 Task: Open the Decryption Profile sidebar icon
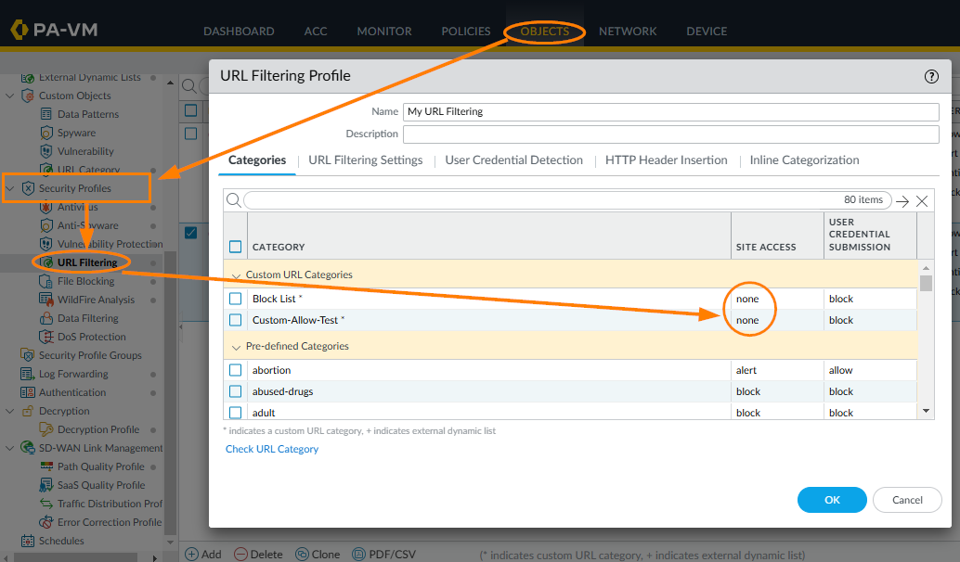coord(47,429)
